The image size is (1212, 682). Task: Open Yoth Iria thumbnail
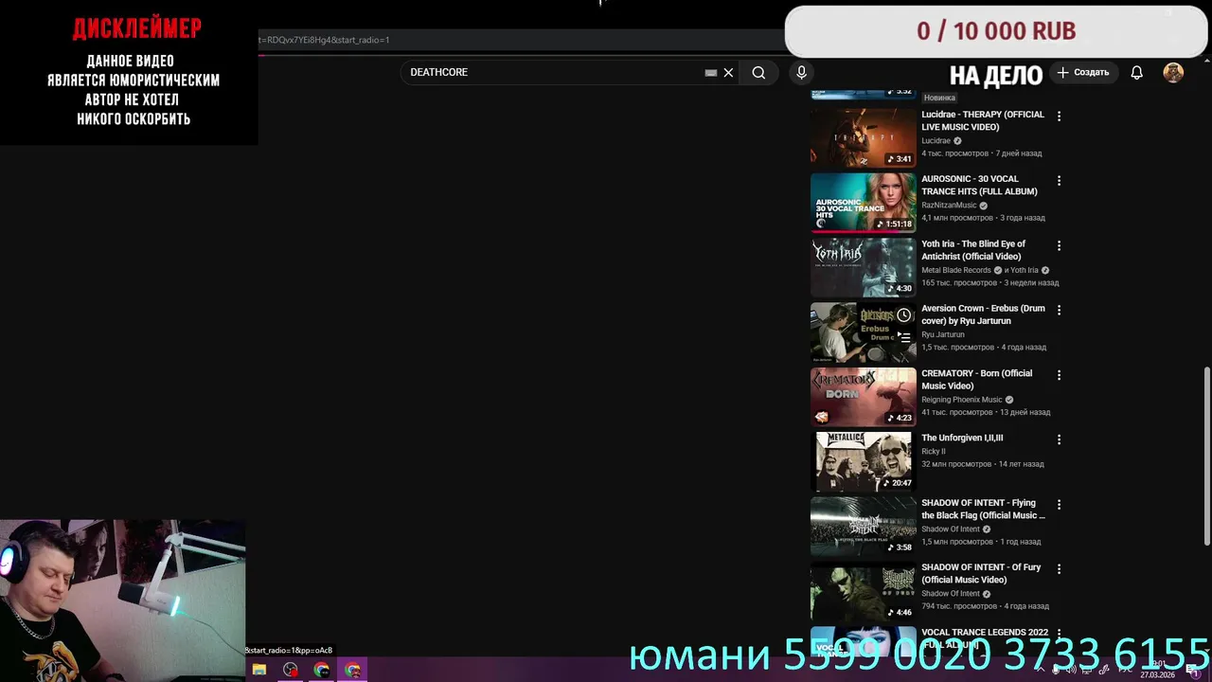click(864, 267)
